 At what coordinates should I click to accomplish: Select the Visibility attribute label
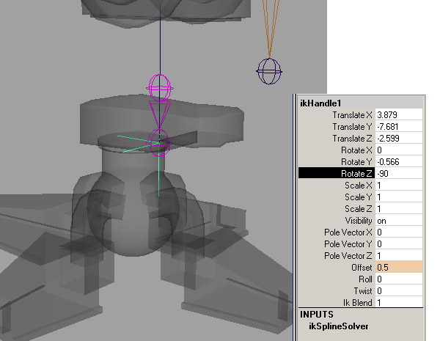(359, 221)
